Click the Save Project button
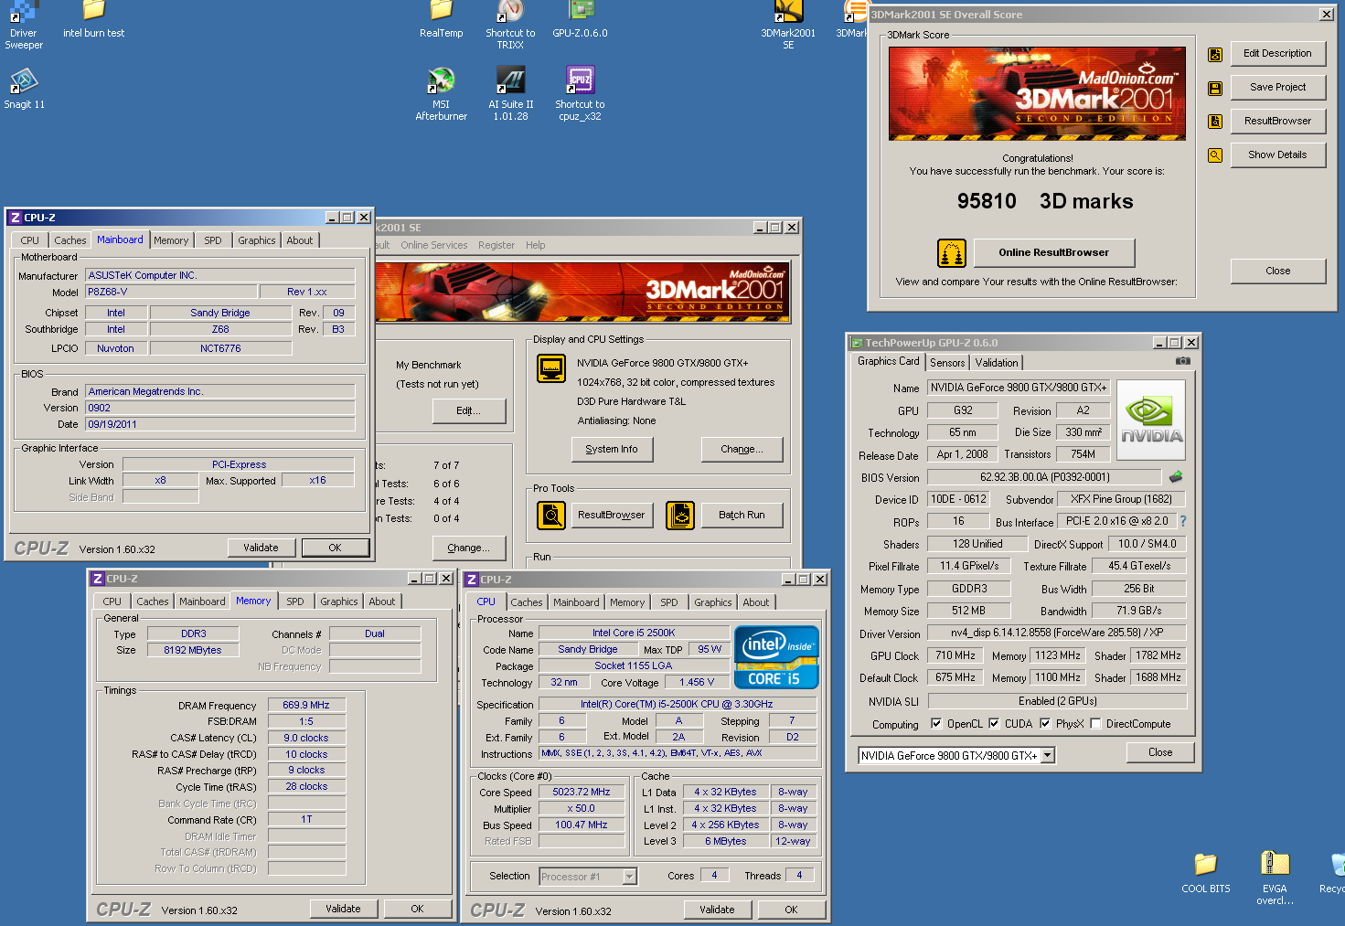The image size is (1345, 926). (x=1277, y=88)
